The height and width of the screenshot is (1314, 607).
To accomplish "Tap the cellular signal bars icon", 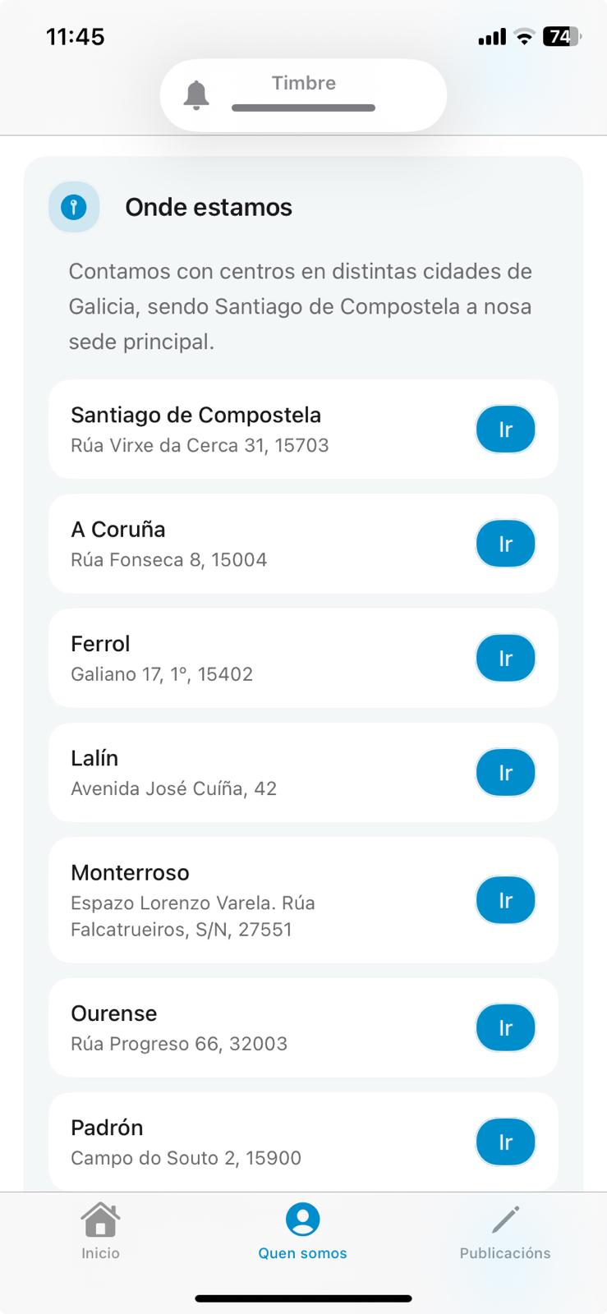I will coord(492,37).
